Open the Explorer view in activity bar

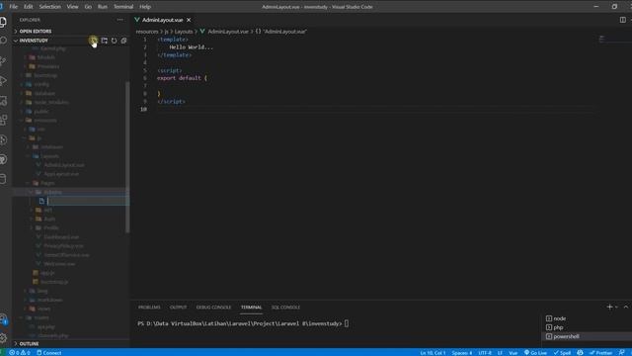click(x=3, y=22)
